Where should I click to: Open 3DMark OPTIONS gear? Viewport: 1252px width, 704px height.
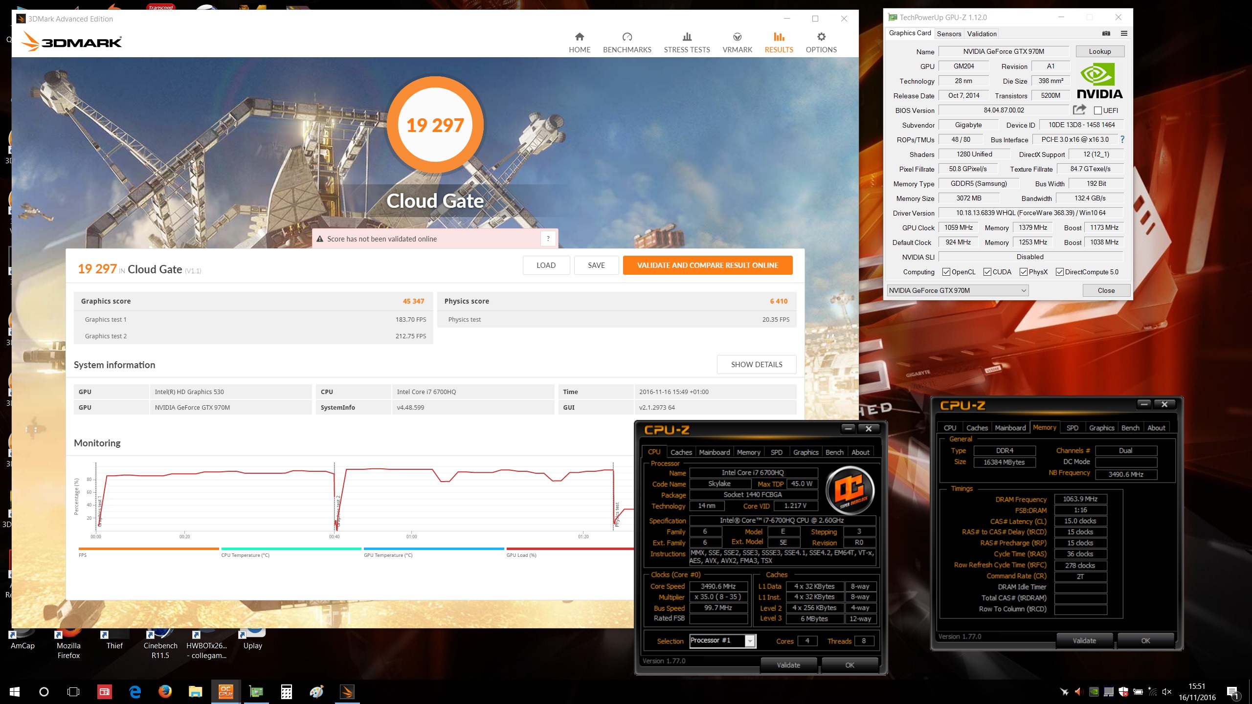click(x=821, y=43)
